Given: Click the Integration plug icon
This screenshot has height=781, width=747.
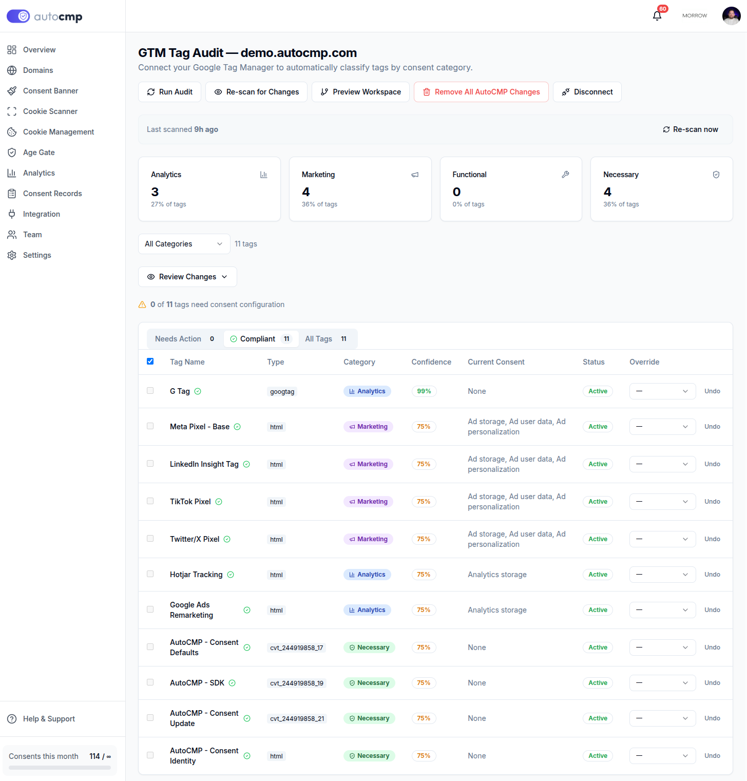Looking at the screenshot, I should [12, 214].
